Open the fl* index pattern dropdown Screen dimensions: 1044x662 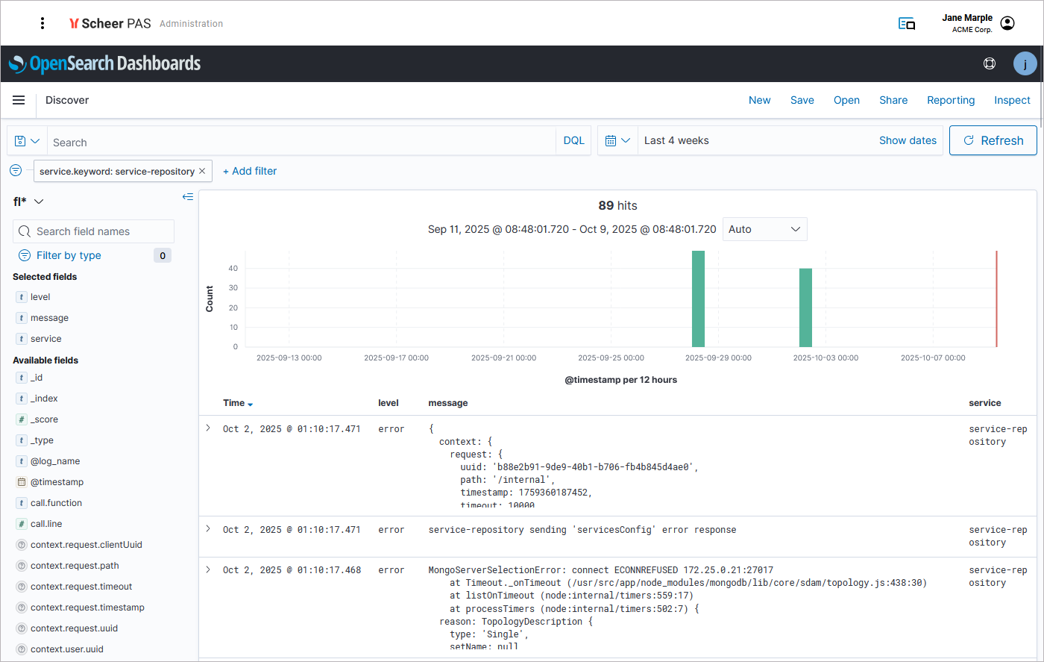coord(28,202)
